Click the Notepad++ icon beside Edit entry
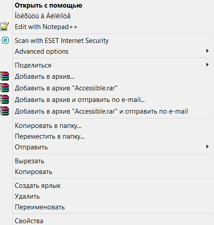This screenshot has height=225, width=214. pyautogui.click(x=4, y=27)
